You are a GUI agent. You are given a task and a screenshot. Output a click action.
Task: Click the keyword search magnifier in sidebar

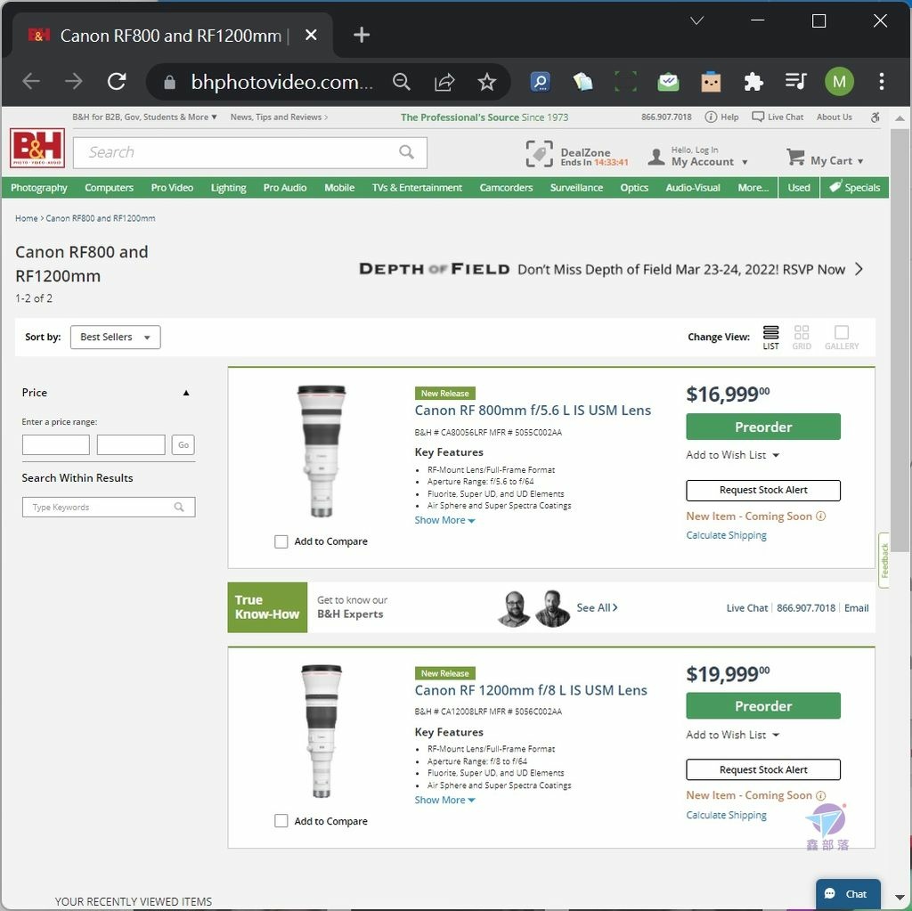pyautogui.click(x=179, y=508)
